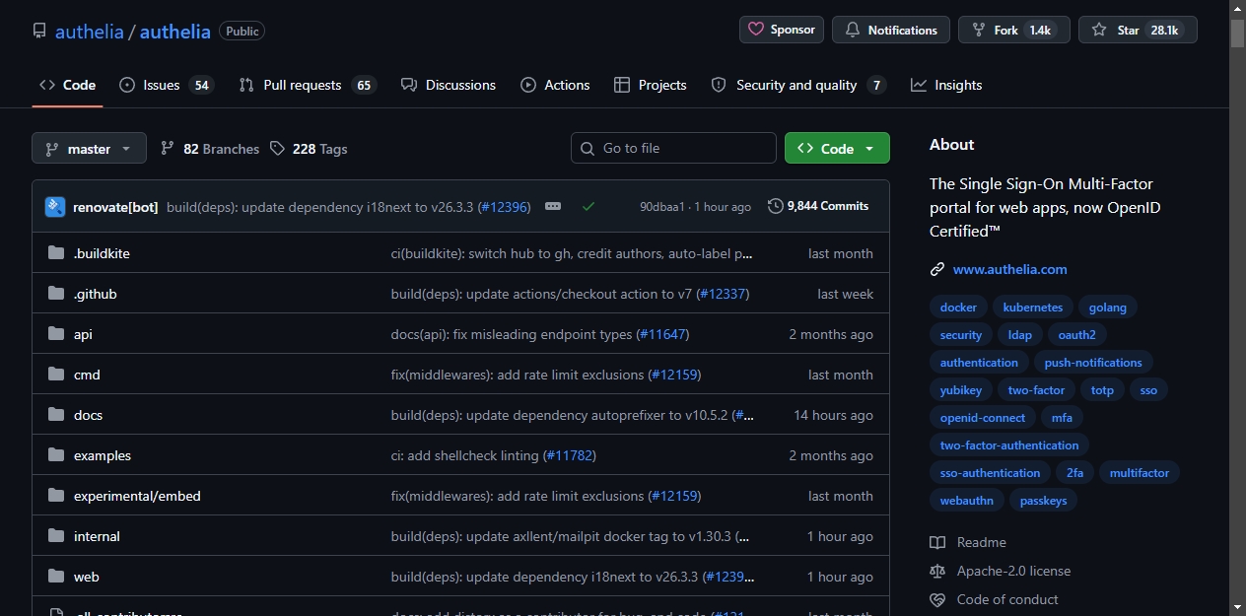This screenshot has height=616, width=1246.
Task: Open issue #11647 in api commit
Action: (662, 334)
